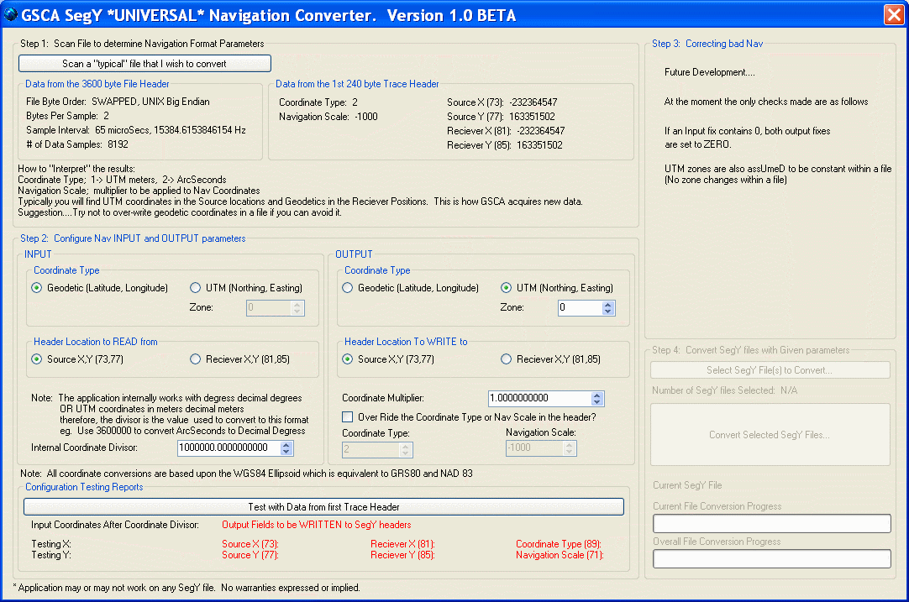The width and height of the screenshot is (909, 602).
Task: Click the Overall File Conversion Progress bar
Action: [771, 558]
